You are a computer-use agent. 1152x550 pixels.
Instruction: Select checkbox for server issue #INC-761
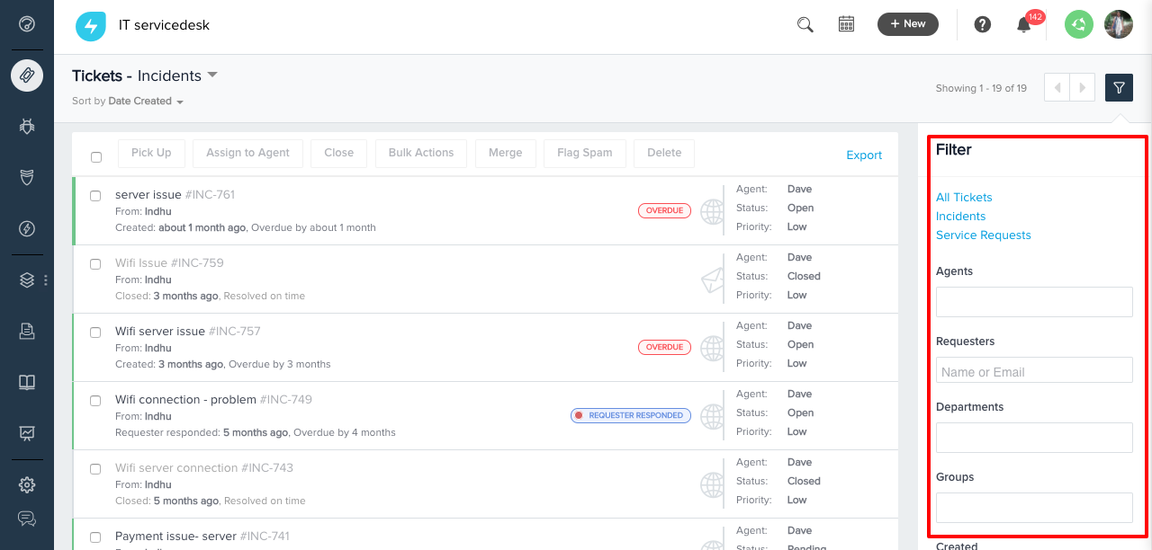[95, 196]
